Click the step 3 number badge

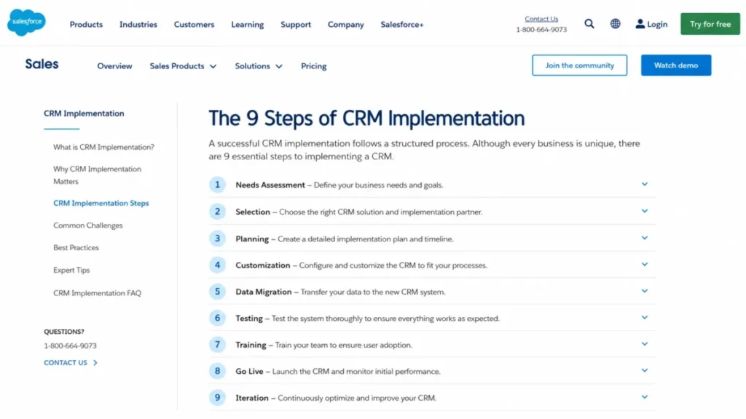pyautogui.click(x=217, y=239)
